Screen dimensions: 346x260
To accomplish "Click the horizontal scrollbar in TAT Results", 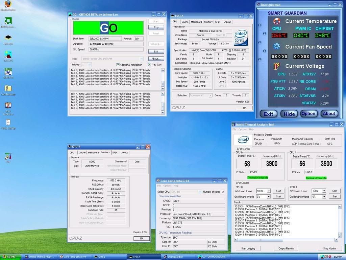I will [x=286, y=240].
